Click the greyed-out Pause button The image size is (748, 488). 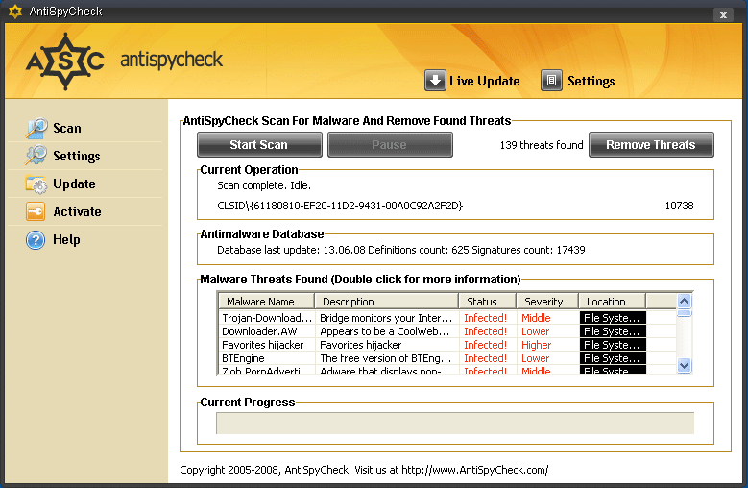coord(390,145)
